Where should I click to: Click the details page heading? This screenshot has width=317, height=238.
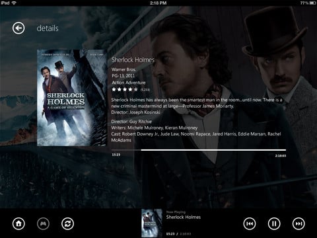(x=48, y=28)
